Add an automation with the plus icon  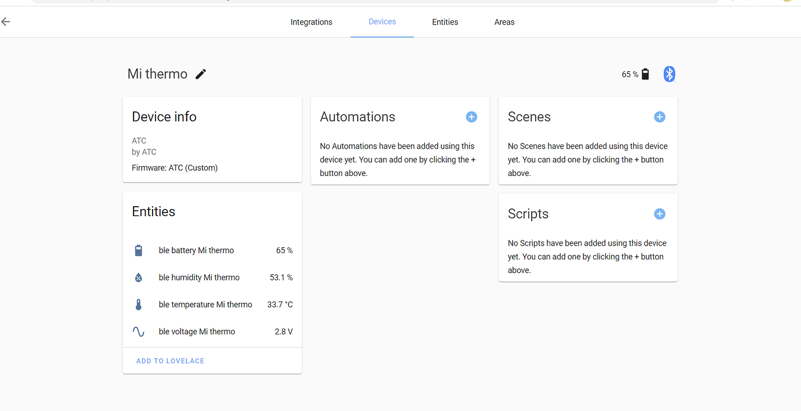471,117
